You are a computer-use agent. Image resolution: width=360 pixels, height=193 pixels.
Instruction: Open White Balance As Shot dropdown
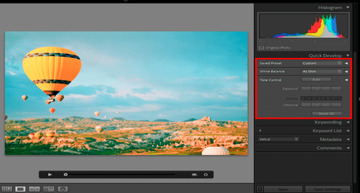321,71
